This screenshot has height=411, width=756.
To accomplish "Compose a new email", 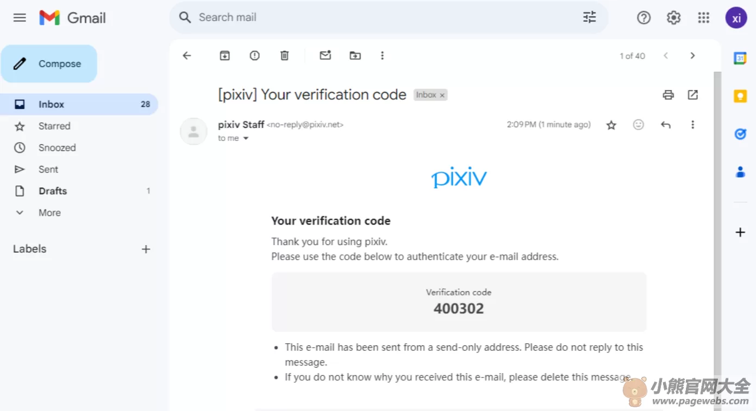I will (x=49, y=63).
